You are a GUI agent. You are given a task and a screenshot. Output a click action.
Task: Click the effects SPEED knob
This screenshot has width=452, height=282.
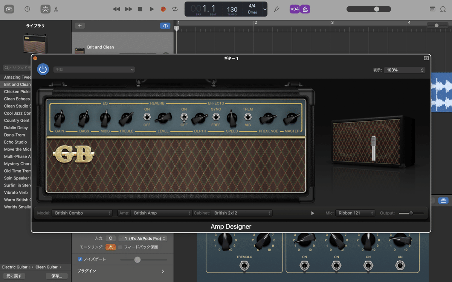[x=232, y=119]
